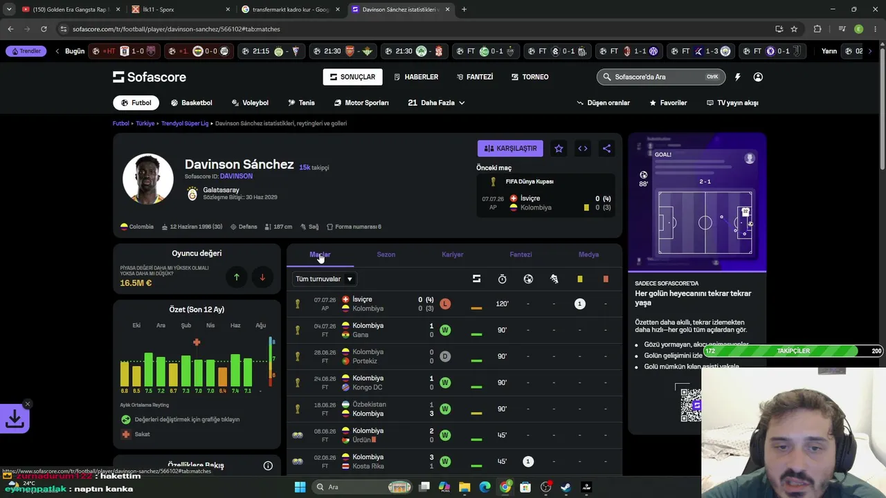Open the Kolombiya vs Gana match row

coord(454,330)
